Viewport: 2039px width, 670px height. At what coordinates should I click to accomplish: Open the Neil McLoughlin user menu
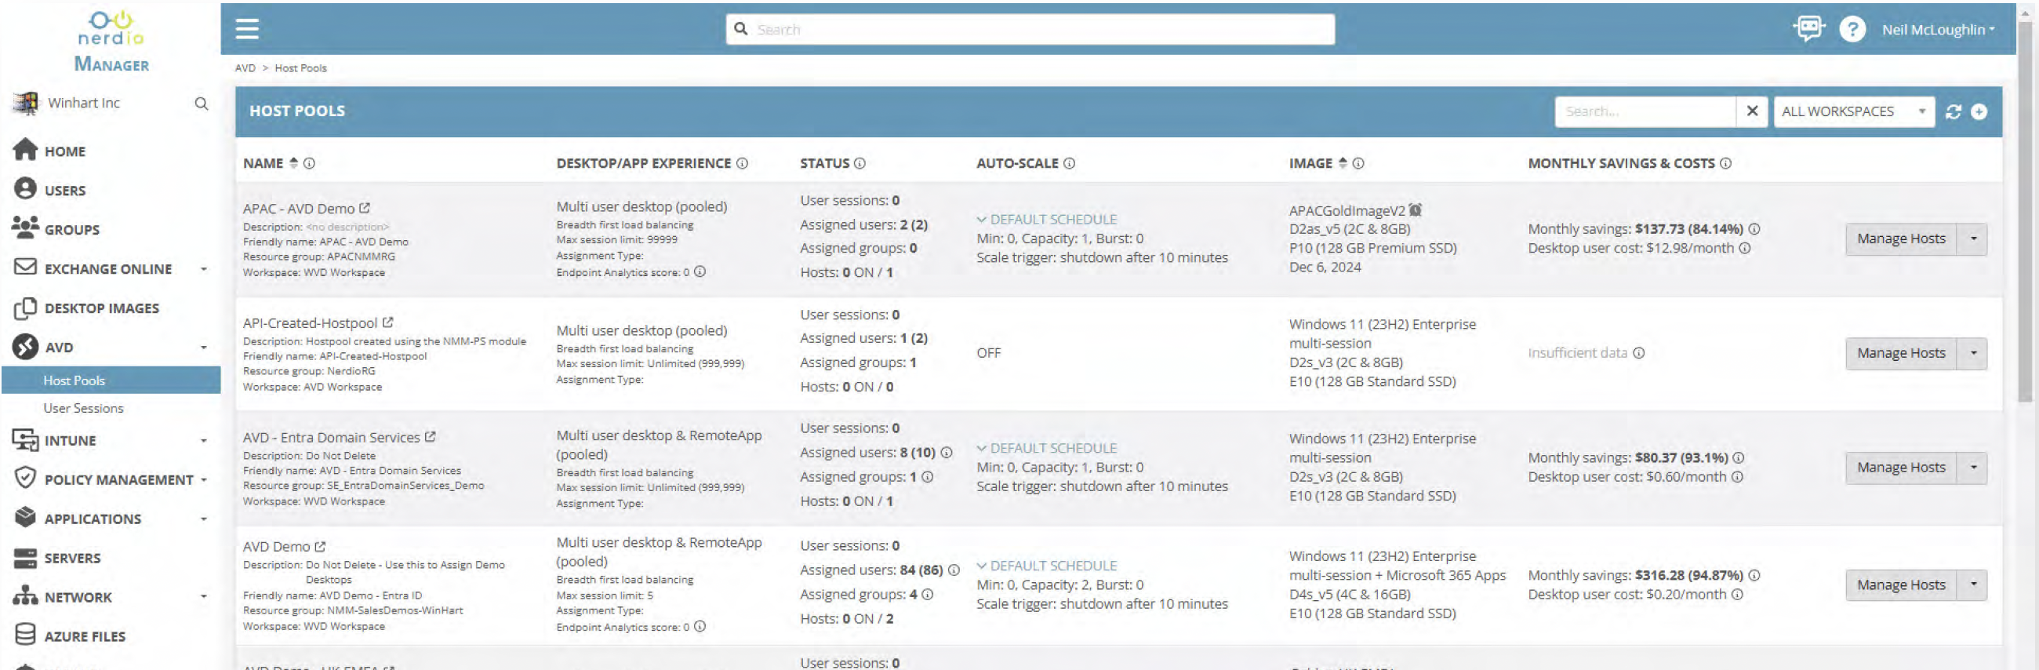pyautogui.click(x=1938, y=29)
